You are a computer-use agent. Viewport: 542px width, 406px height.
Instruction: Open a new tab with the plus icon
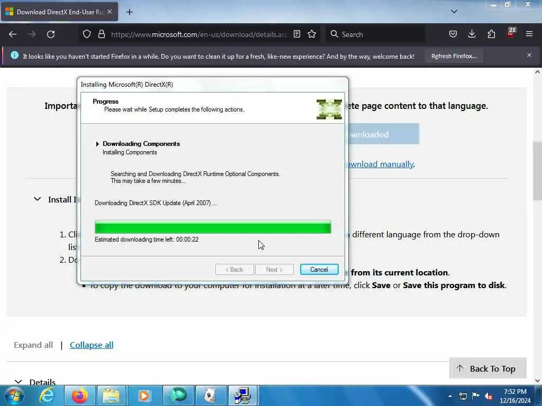click(129, 12)
